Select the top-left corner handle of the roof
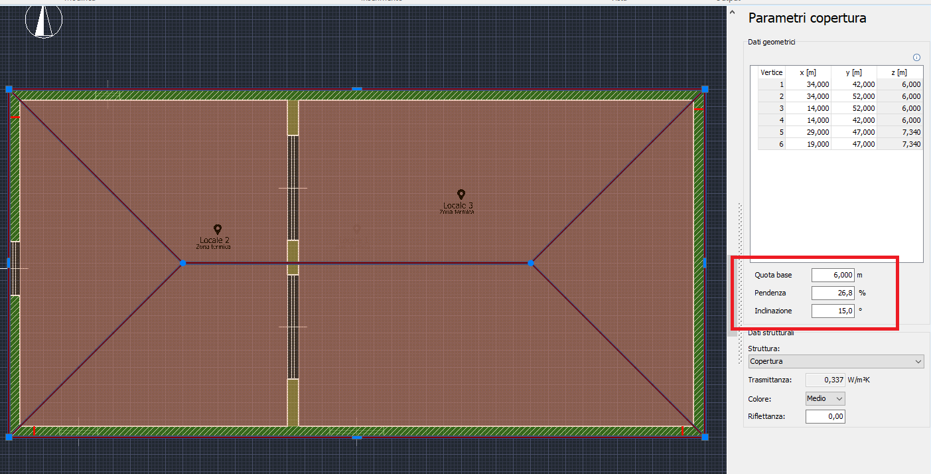The height and width of the screenshot is (474, 931). 9,88
